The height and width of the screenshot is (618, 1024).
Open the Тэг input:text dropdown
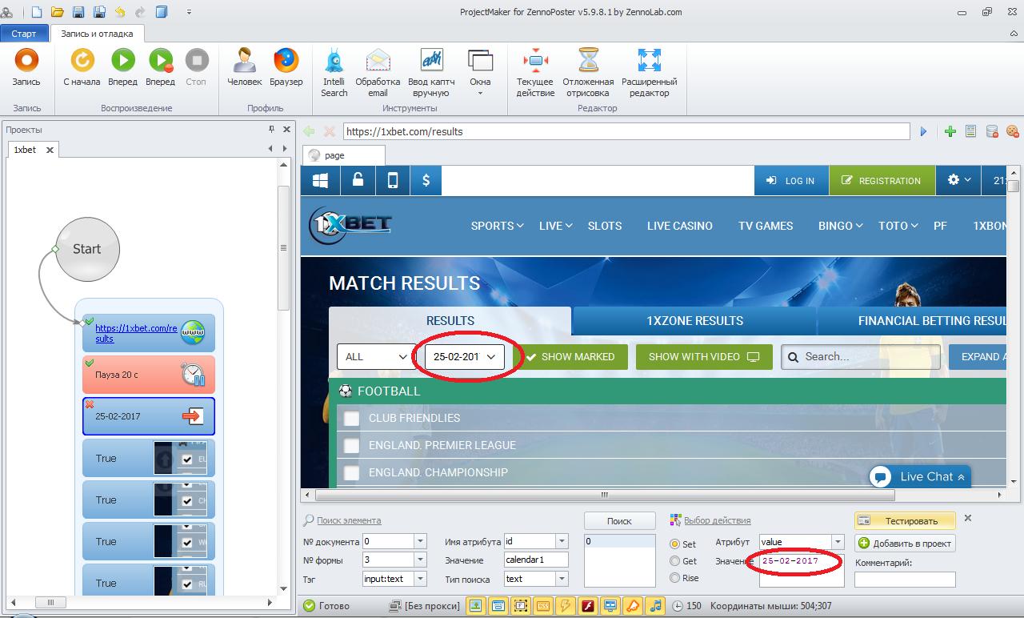[x=420, y=579]
